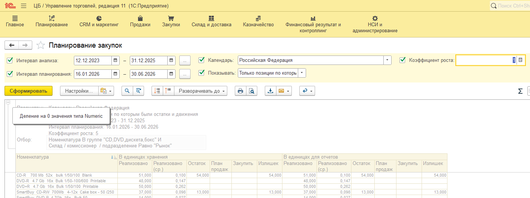Image resolution: width=530 pixels, height=198 pixels.
Task: Toggle the Интервал анализа checkbox
Action: pyautogui.click(x=10, y=60)
